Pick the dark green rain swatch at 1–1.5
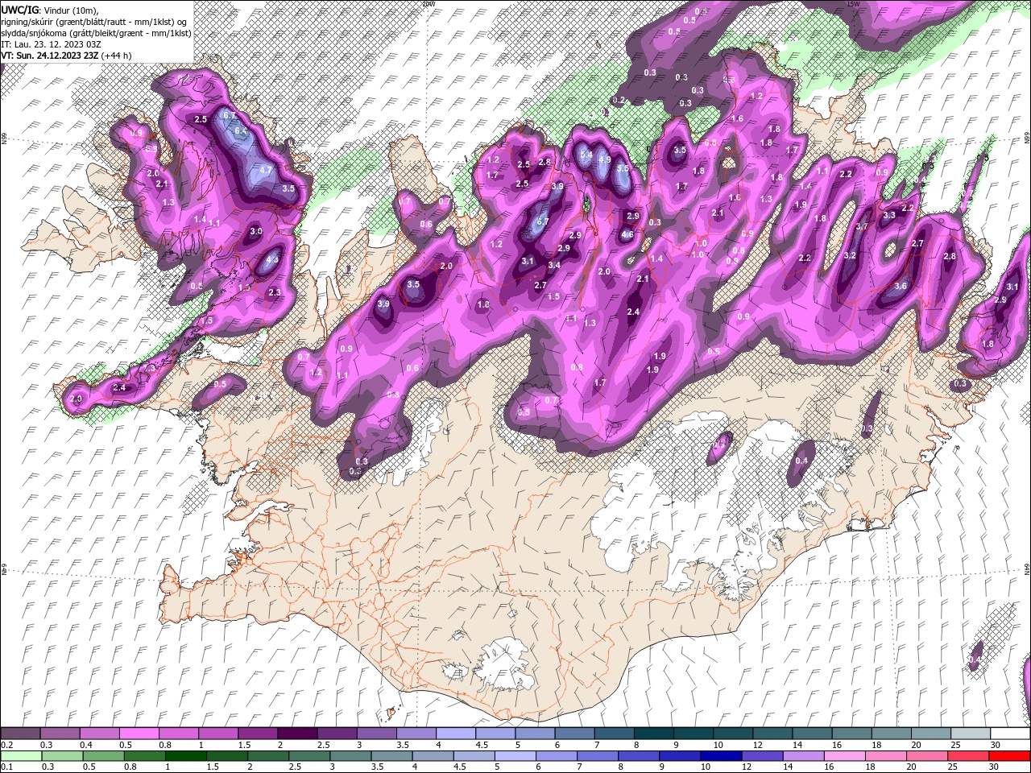Screen dimensions: 1031x773 tap(185, 755)
